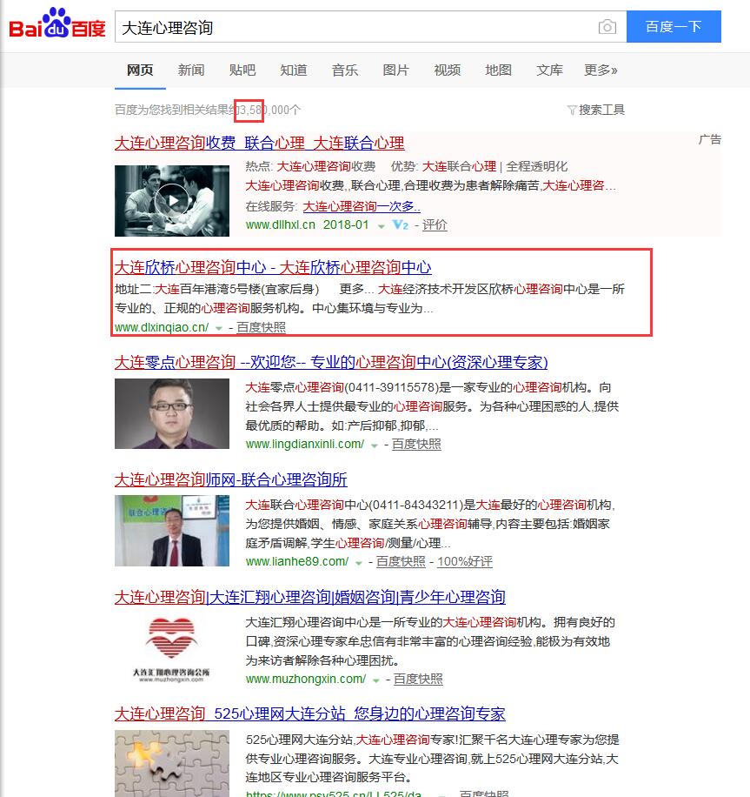Viewport: 750px width, 797px height.
Task: Open the 视频 tab
Action: 447,70
